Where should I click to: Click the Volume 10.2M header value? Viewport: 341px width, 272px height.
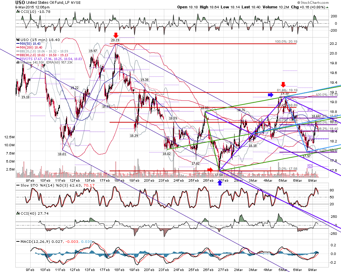tap(276, 7)
